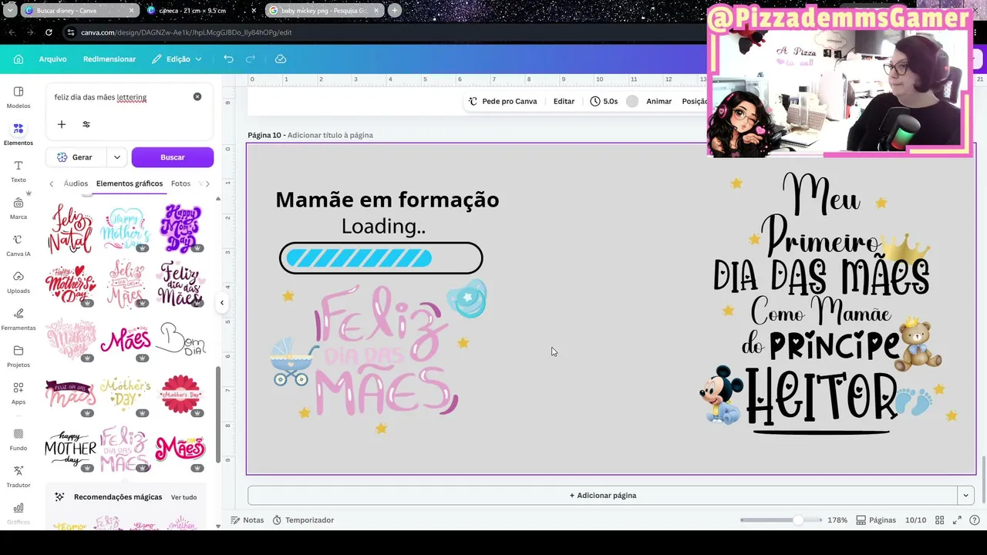The width and height of the screenshot is (987, 555).
Task: Click the Editar toolbar button
Action: tap(564, 102)
